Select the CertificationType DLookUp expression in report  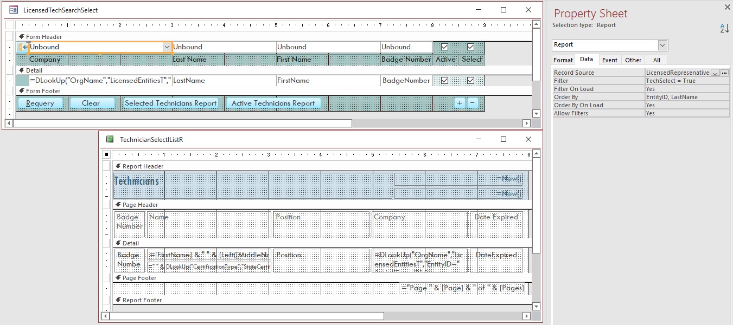[x=209, y=266]
